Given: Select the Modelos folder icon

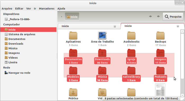Looking at the screenshot, I should [73, 70].
